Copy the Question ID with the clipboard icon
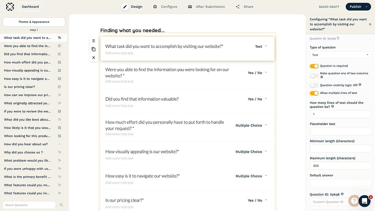Screen dimensions: 375x211 [x=338, y=38]
